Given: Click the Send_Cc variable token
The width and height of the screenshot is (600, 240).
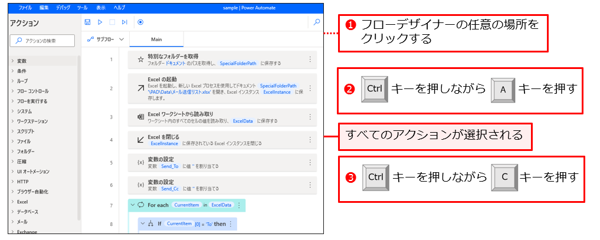Looking at the screenshot, I should 169,189.
